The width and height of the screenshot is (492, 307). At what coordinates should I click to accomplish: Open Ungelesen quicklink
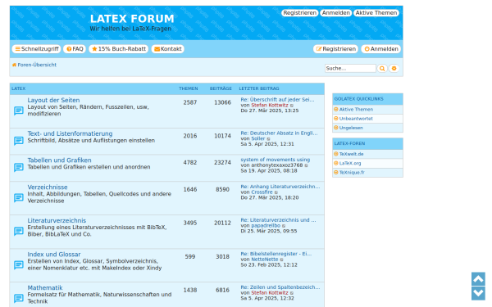351,128
